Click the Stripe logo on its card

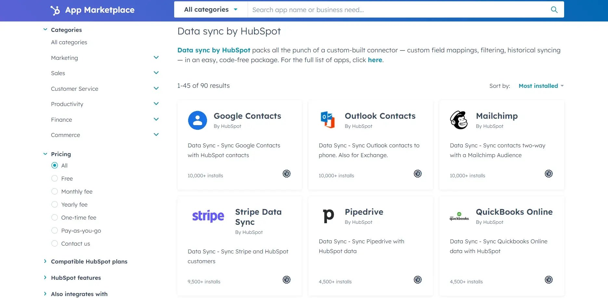pos(208,216)
